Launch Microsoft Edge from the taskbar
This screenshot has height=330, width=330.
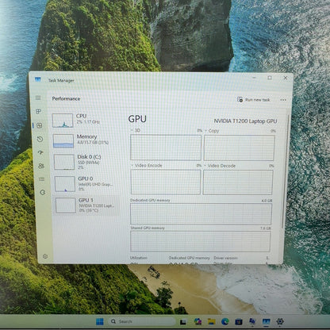(225, 321)
